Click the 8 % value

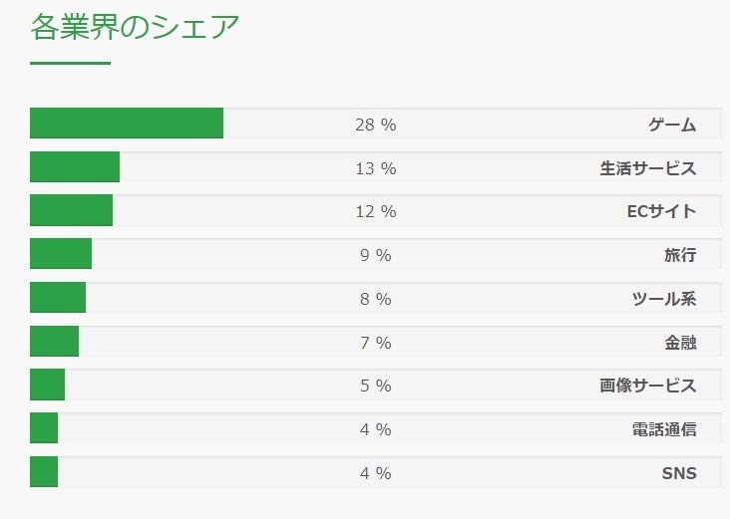376,299
